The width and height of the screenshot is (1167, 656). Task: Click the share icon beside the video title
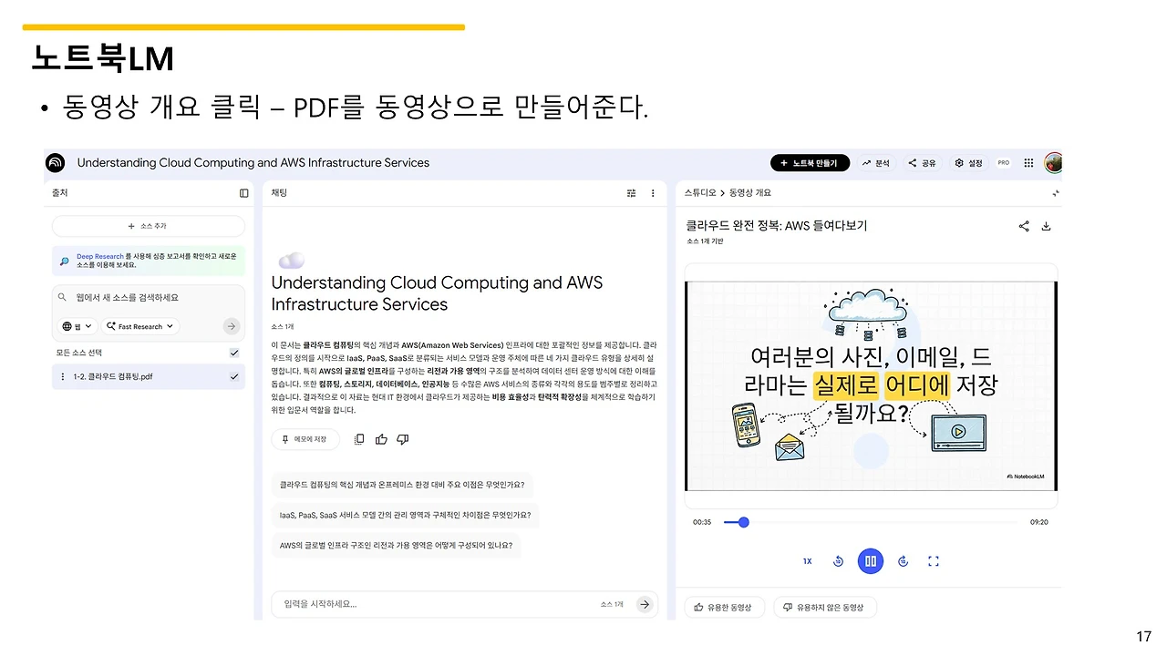pyautogui.click(x=1024, y=225)
